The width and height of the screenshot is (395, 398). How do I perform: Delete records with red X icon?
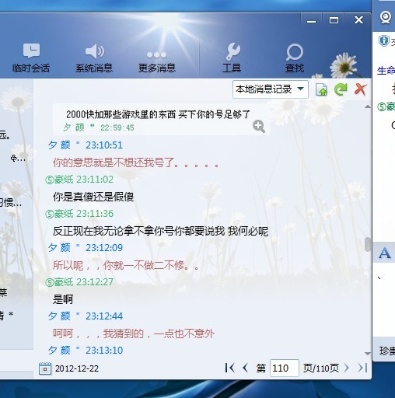360,89
